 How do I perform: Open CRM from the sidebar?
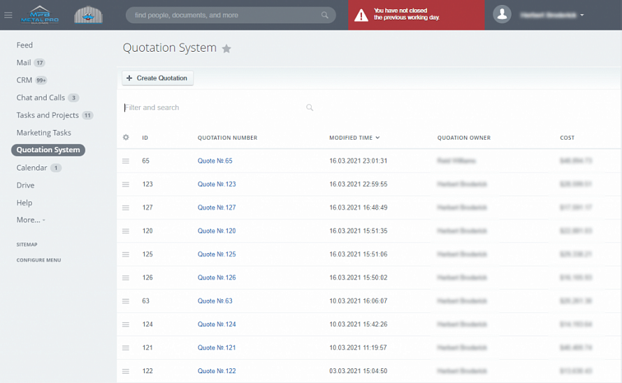24,80
